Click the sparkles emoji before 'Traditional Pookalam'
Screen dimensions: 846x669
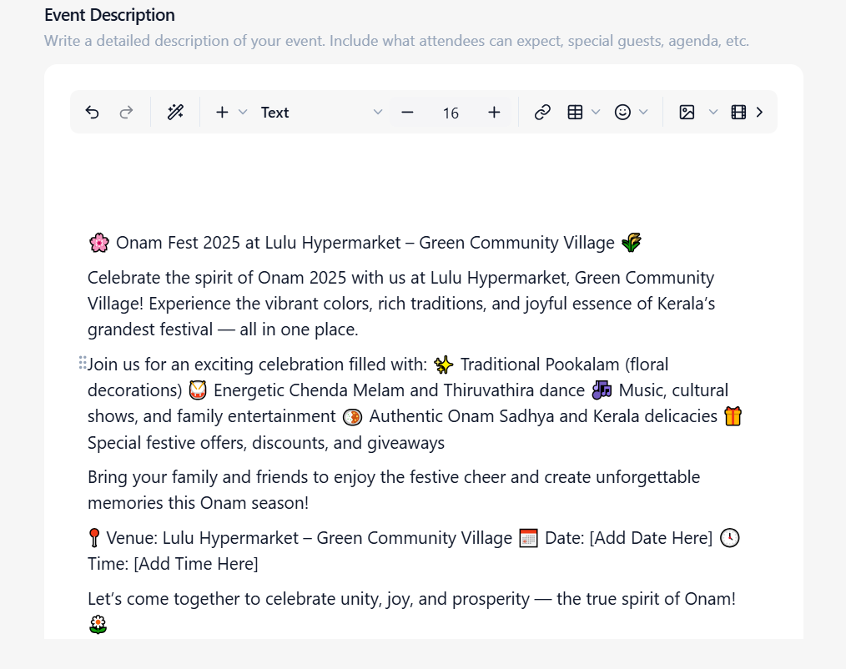(444, 365)
